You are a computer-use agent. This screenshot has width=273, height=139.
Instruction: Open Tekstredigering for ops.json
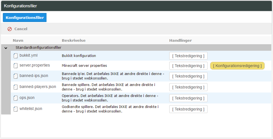pos(189,98)
